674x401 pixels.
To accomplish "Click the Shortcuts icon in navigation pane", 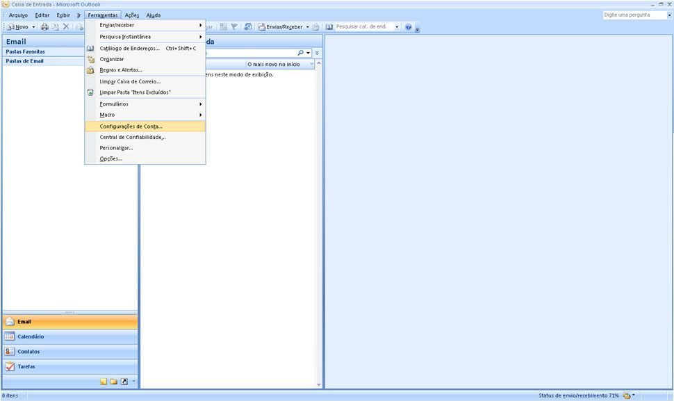I will (124, 382).
